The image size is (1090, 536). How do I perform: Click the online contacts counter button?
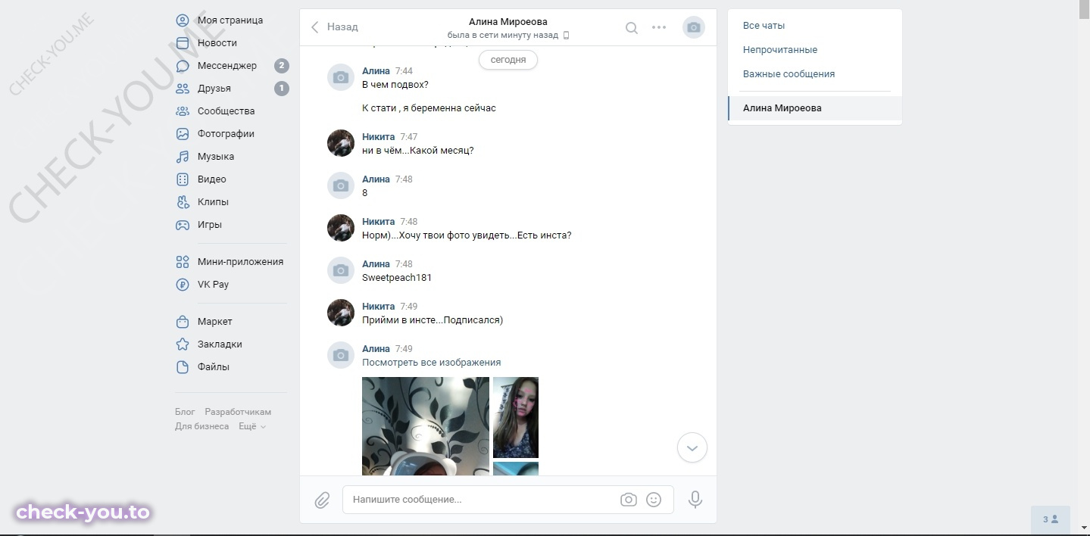click(x=1050, y=519)
